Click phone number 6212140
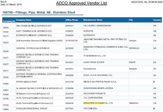 tap(70, 82)
